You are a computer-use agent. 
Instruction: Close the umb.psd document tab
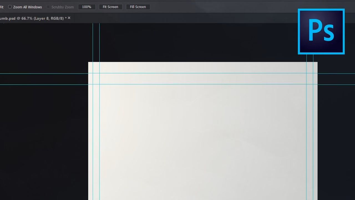coord(69,17)
